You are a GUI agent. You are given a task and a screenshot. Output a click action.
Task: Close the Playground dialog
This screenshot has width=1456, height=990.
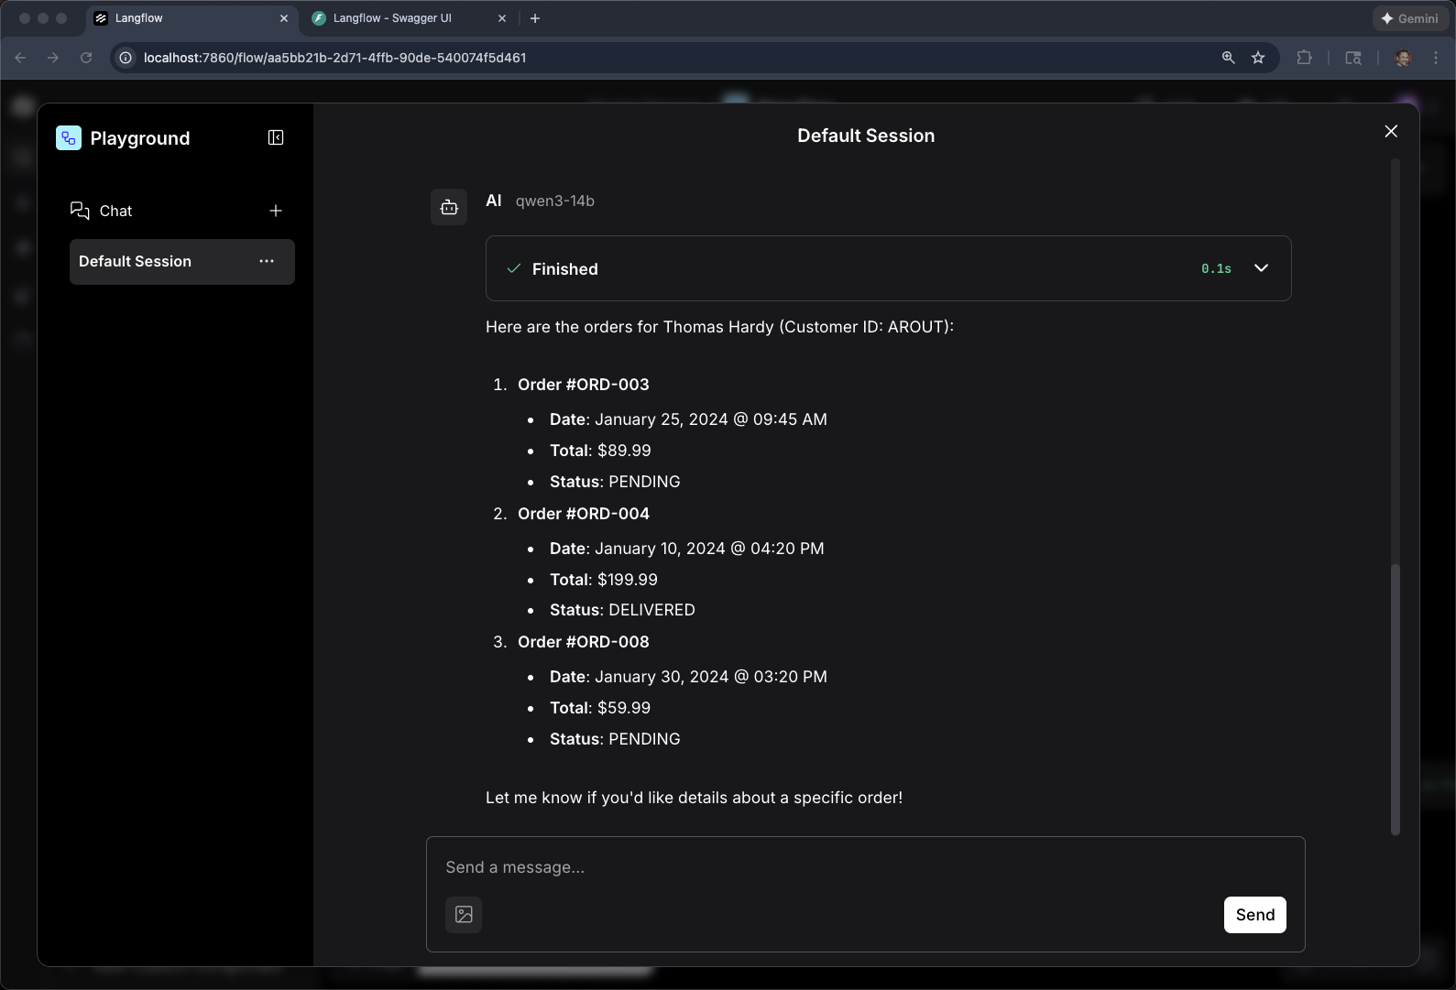[1391, 132]
